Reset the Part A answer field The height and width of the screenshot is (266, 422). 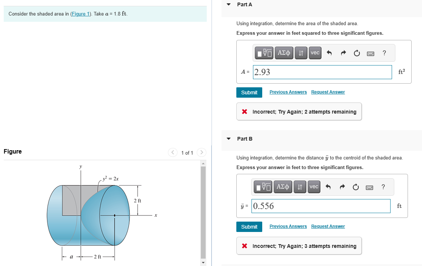356,53
